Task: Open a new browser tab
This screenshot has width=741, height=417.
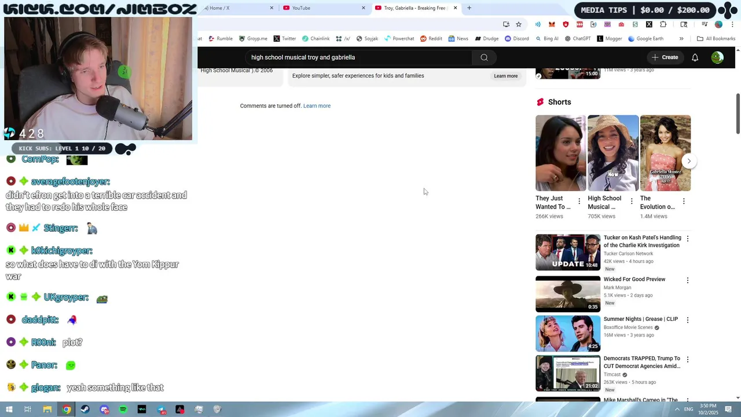Action: point(469,8)
